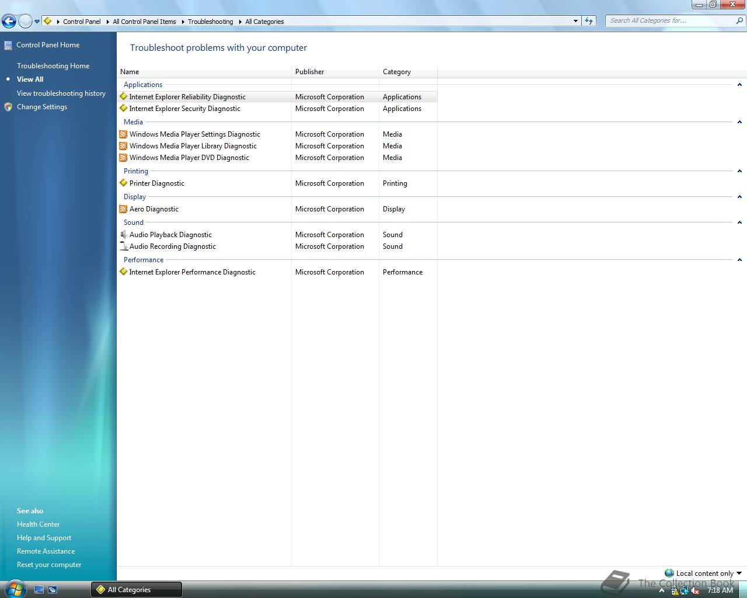Open Printer Diagnostic entry
The width and height of the screenshot is (747, 598).
click(156, 183)
